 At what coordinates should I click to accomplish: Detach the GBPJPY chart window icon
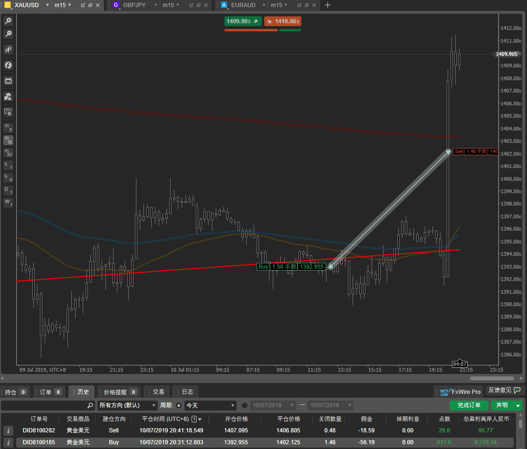(191, 5)
